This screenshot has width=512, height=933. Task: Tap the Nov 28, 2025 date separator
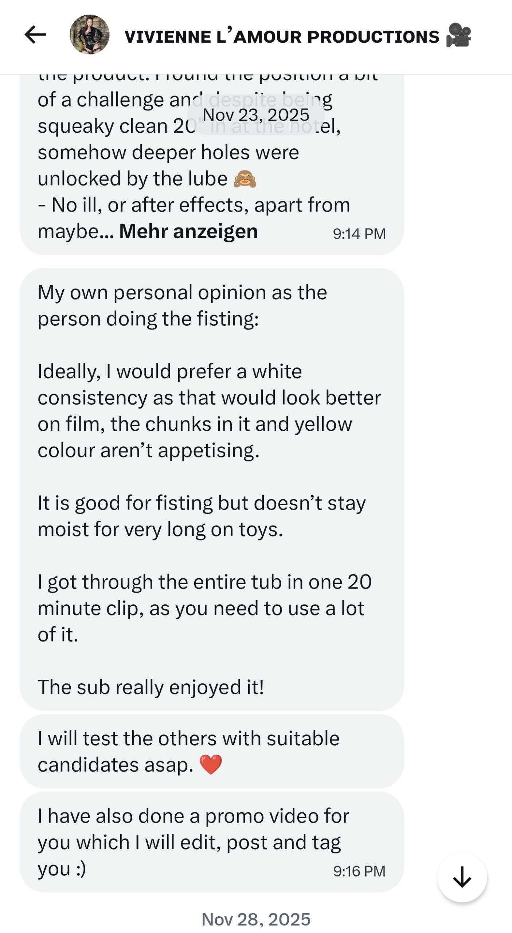(x=256, y=919)
